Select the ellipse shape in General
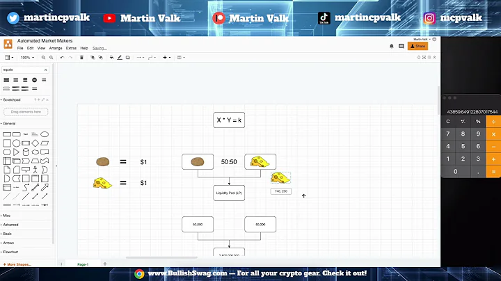 point(45,134)
